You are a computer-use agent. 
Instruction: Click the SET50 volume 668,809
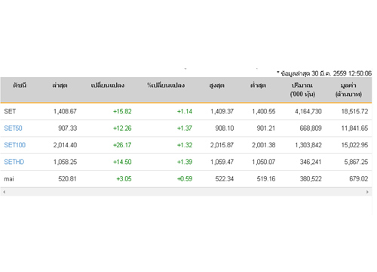(x=311, y=128)
